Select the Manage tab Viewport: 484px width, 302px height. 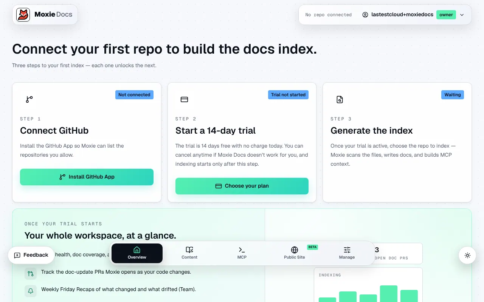(x=347, y=253)
